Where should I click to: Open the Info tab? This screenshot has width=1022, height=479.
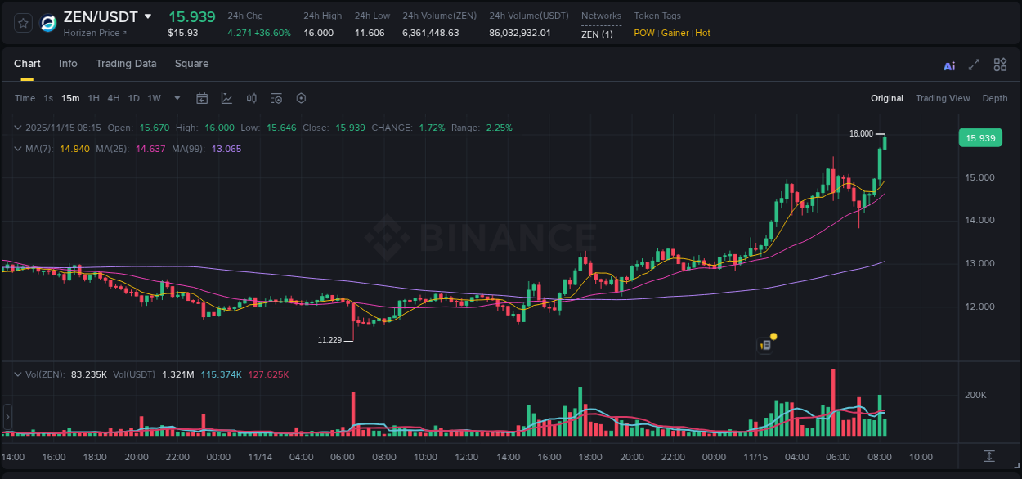pos(68,64)
